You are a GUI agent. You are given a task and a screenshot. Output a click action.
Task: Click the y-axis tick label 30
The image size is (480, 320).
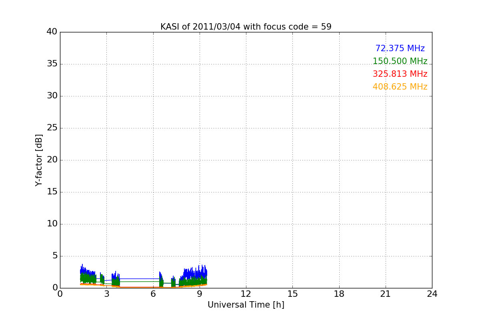pos(52,96)
